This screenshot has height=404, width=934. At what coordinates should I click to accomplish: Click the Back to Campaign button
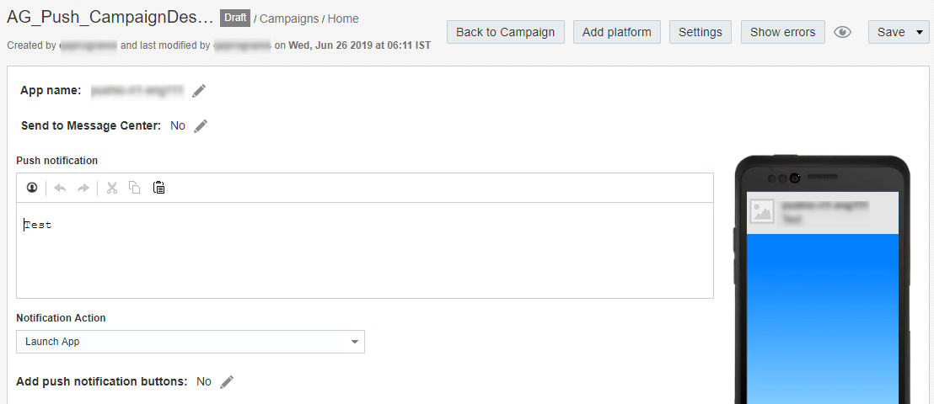(x=505, y=32)
